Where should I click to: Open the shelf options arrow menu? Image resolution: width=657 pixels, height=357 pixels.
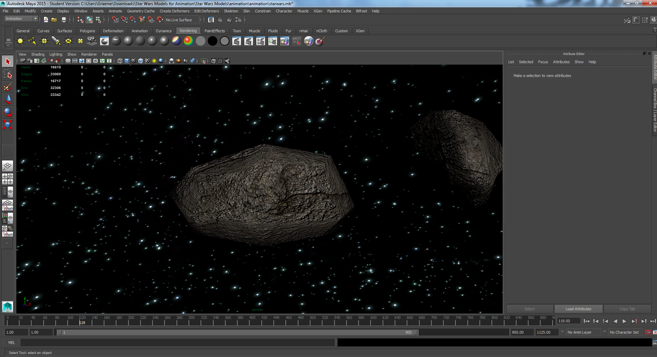(x=9, y=45)
